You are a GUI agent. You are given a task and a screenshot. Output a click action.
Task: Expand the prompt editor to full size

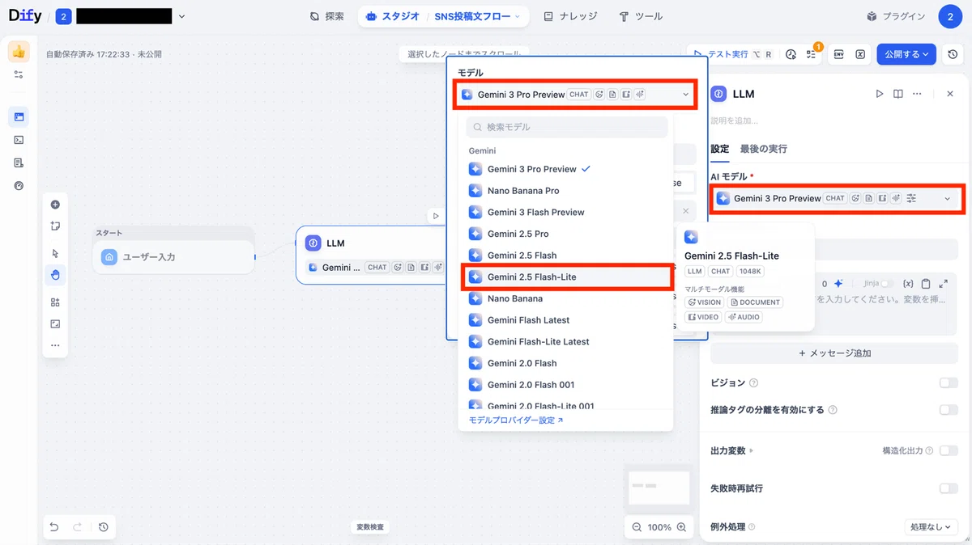pyautogui.click(x=943, y=284)
